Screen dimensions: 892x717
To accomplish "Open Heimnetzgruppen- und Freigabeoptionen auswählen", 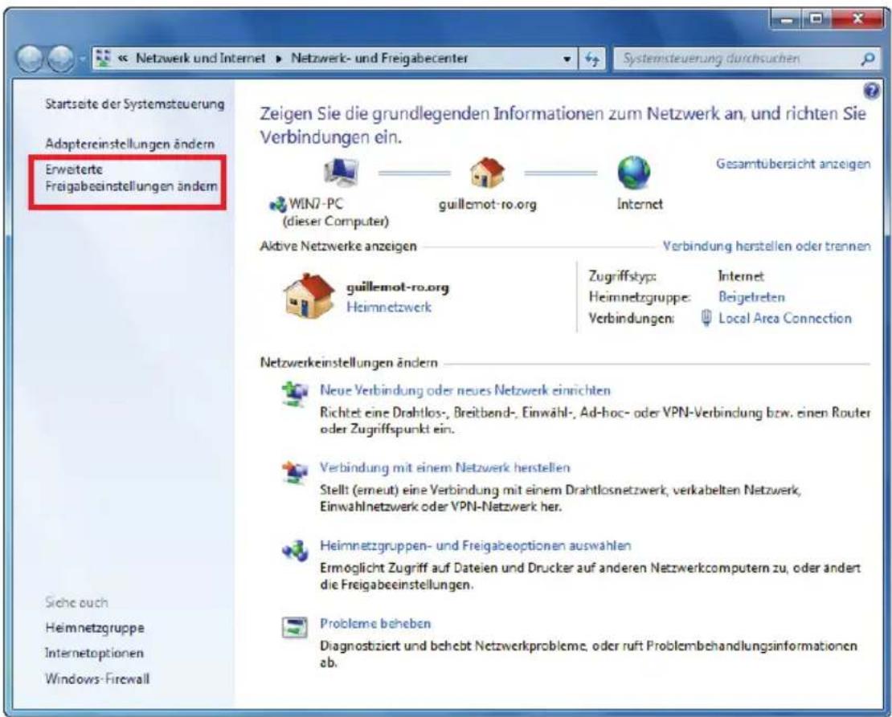I will tap(476, 545).
